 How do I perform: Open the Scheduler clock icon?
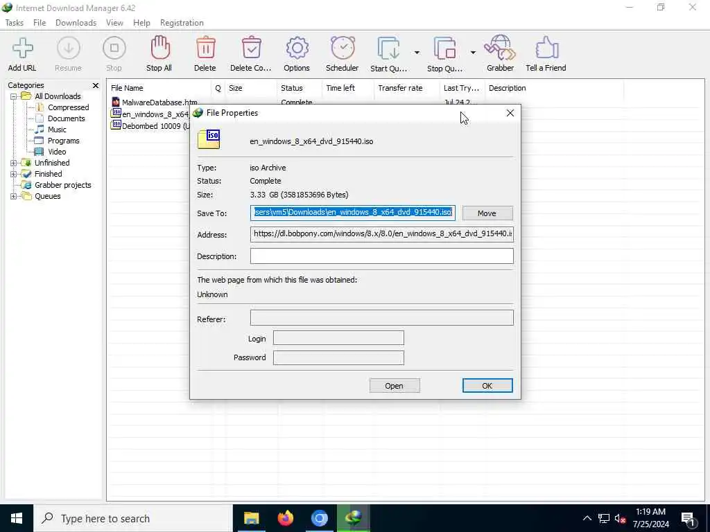tap(343, 48)
